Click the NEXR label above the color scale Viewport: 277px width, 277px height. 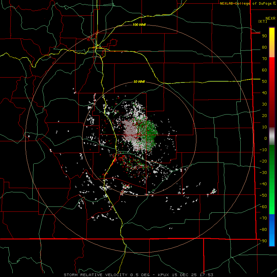(x=271, y=18)
